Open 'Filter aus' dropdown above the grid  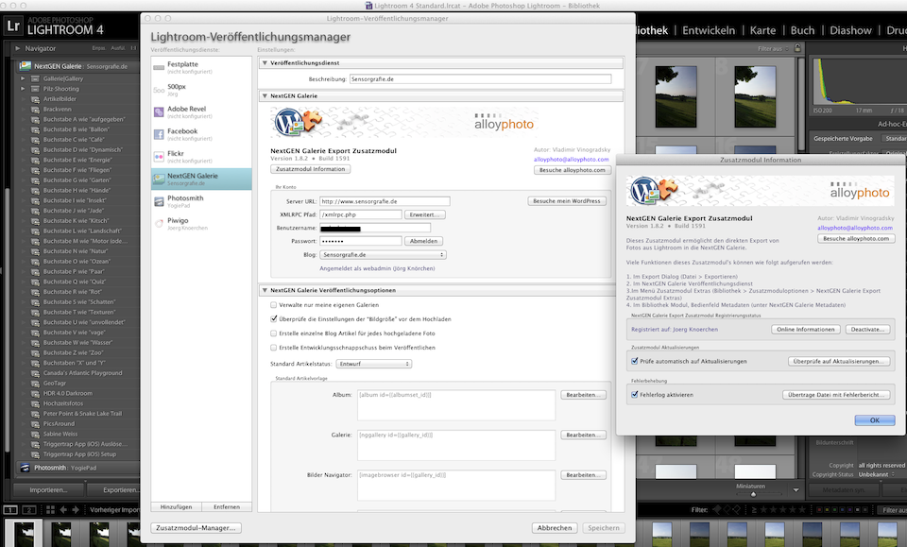coord(773,48)
